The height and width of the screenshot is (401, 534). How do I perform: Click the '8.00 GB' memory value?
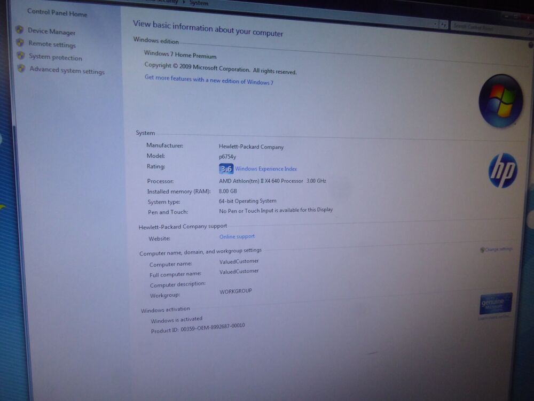(x=228, y=191)
